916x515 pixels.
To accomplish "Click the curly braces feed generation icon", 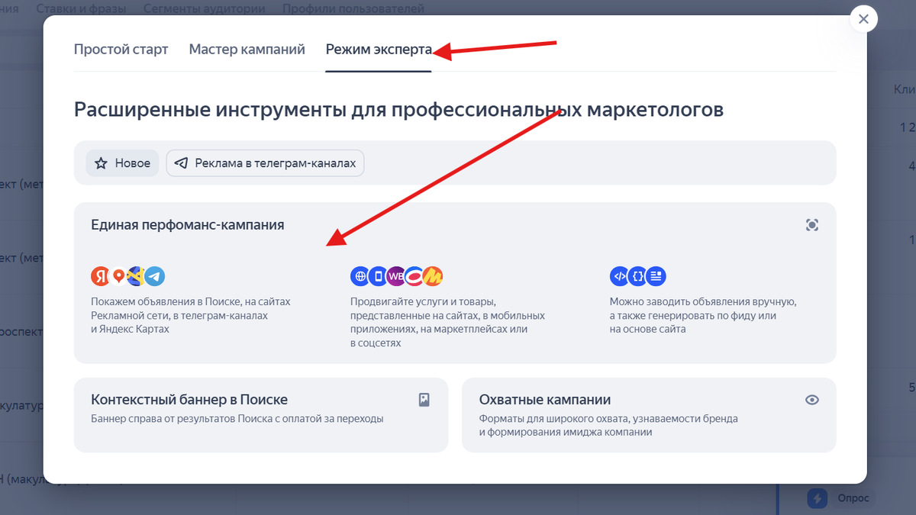I will 638,275.
